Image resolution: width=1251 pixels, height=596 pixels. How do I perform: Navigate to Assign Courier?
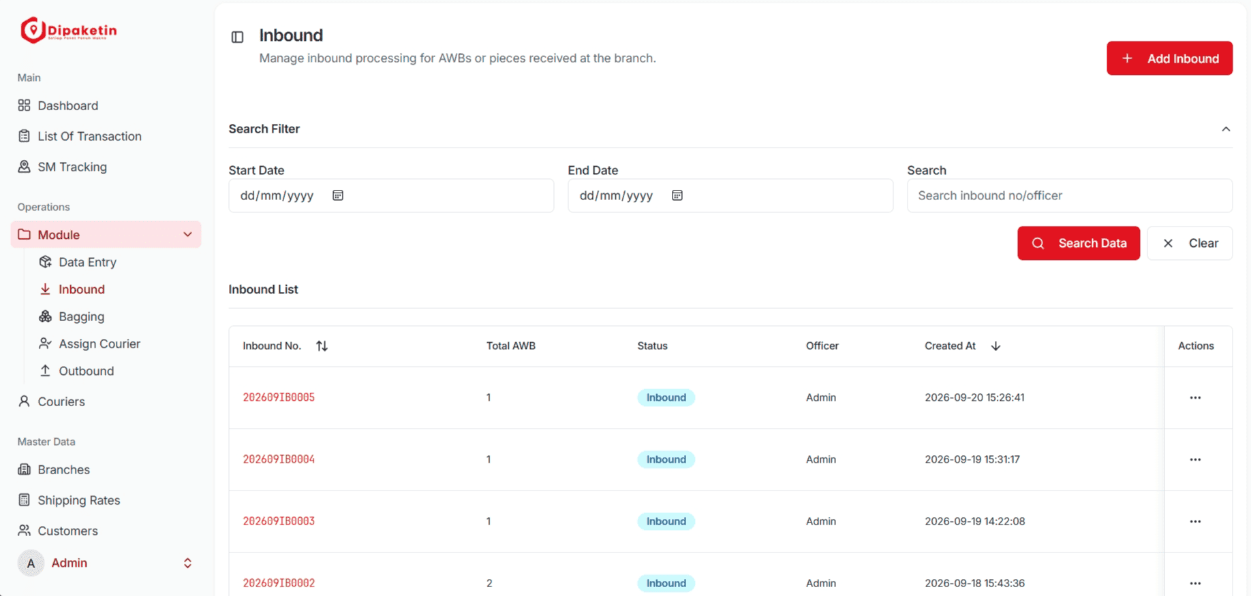99,344
